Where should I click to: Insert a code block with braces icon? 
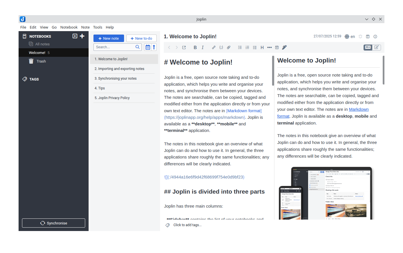point(221,47)
